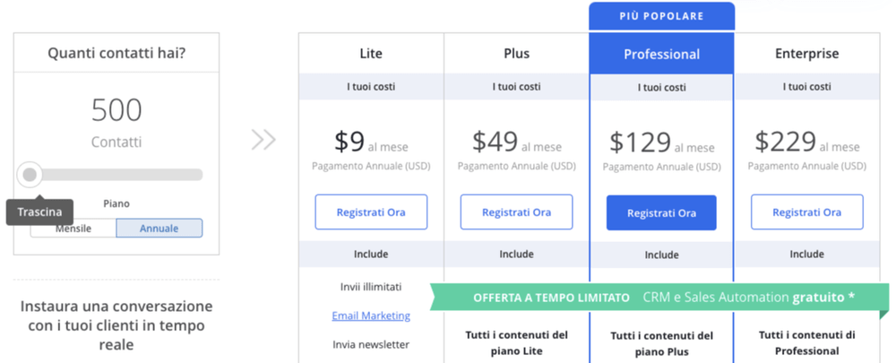Select the Annuale billing option
896x363 pixels.
point(159,228)
